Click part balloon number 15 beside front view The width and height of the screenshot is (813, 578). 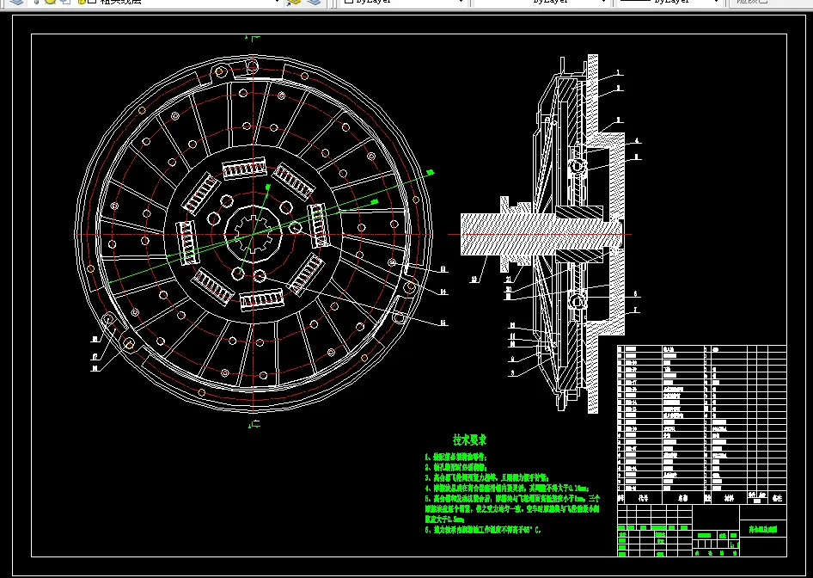[443, 323]
